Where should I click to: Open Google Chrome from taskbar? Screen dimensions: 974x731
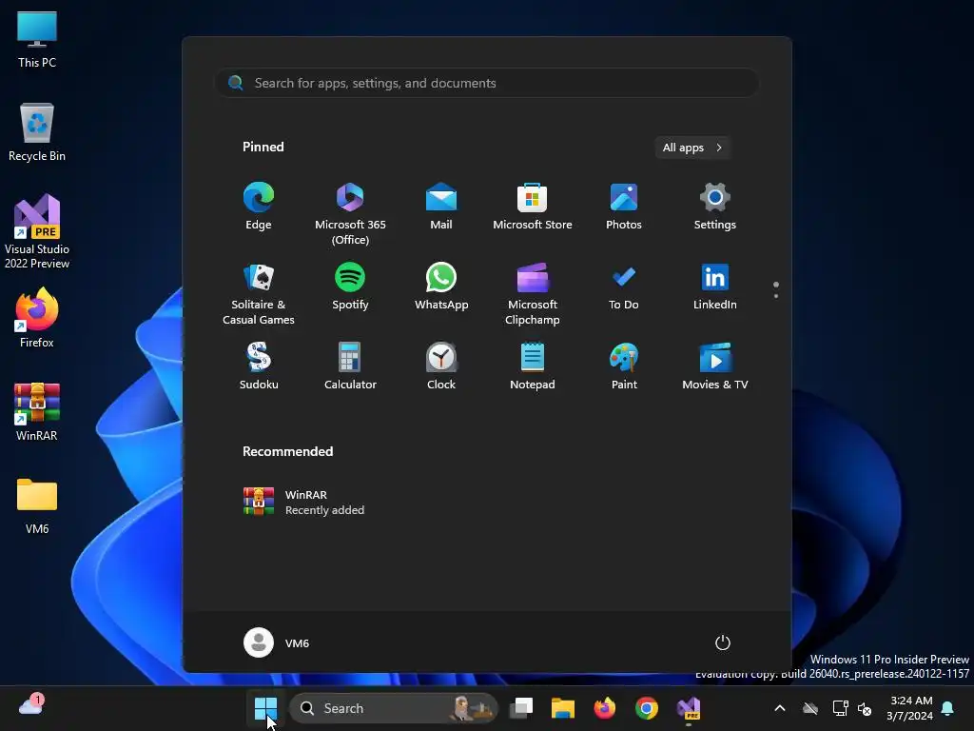(x=647, y=708)
